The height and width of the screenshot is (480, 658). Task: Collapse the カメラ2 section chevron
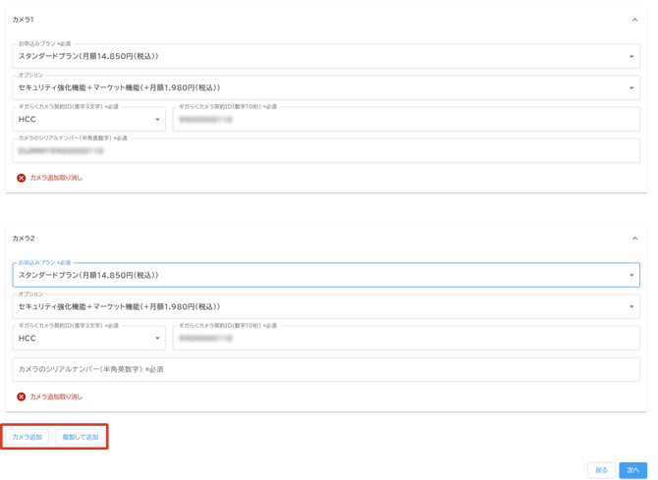point(634,239)
